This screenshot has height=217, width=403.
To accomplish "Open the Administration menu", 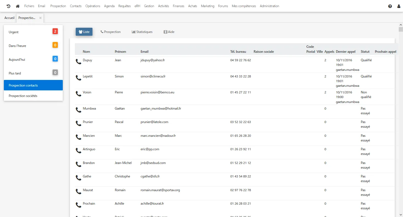I will tap(269, 6).
